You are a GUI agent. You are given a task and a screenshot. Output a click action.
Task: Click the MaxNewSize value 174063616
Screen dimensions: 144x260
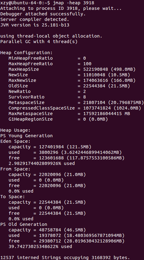(x=95, y=80)
